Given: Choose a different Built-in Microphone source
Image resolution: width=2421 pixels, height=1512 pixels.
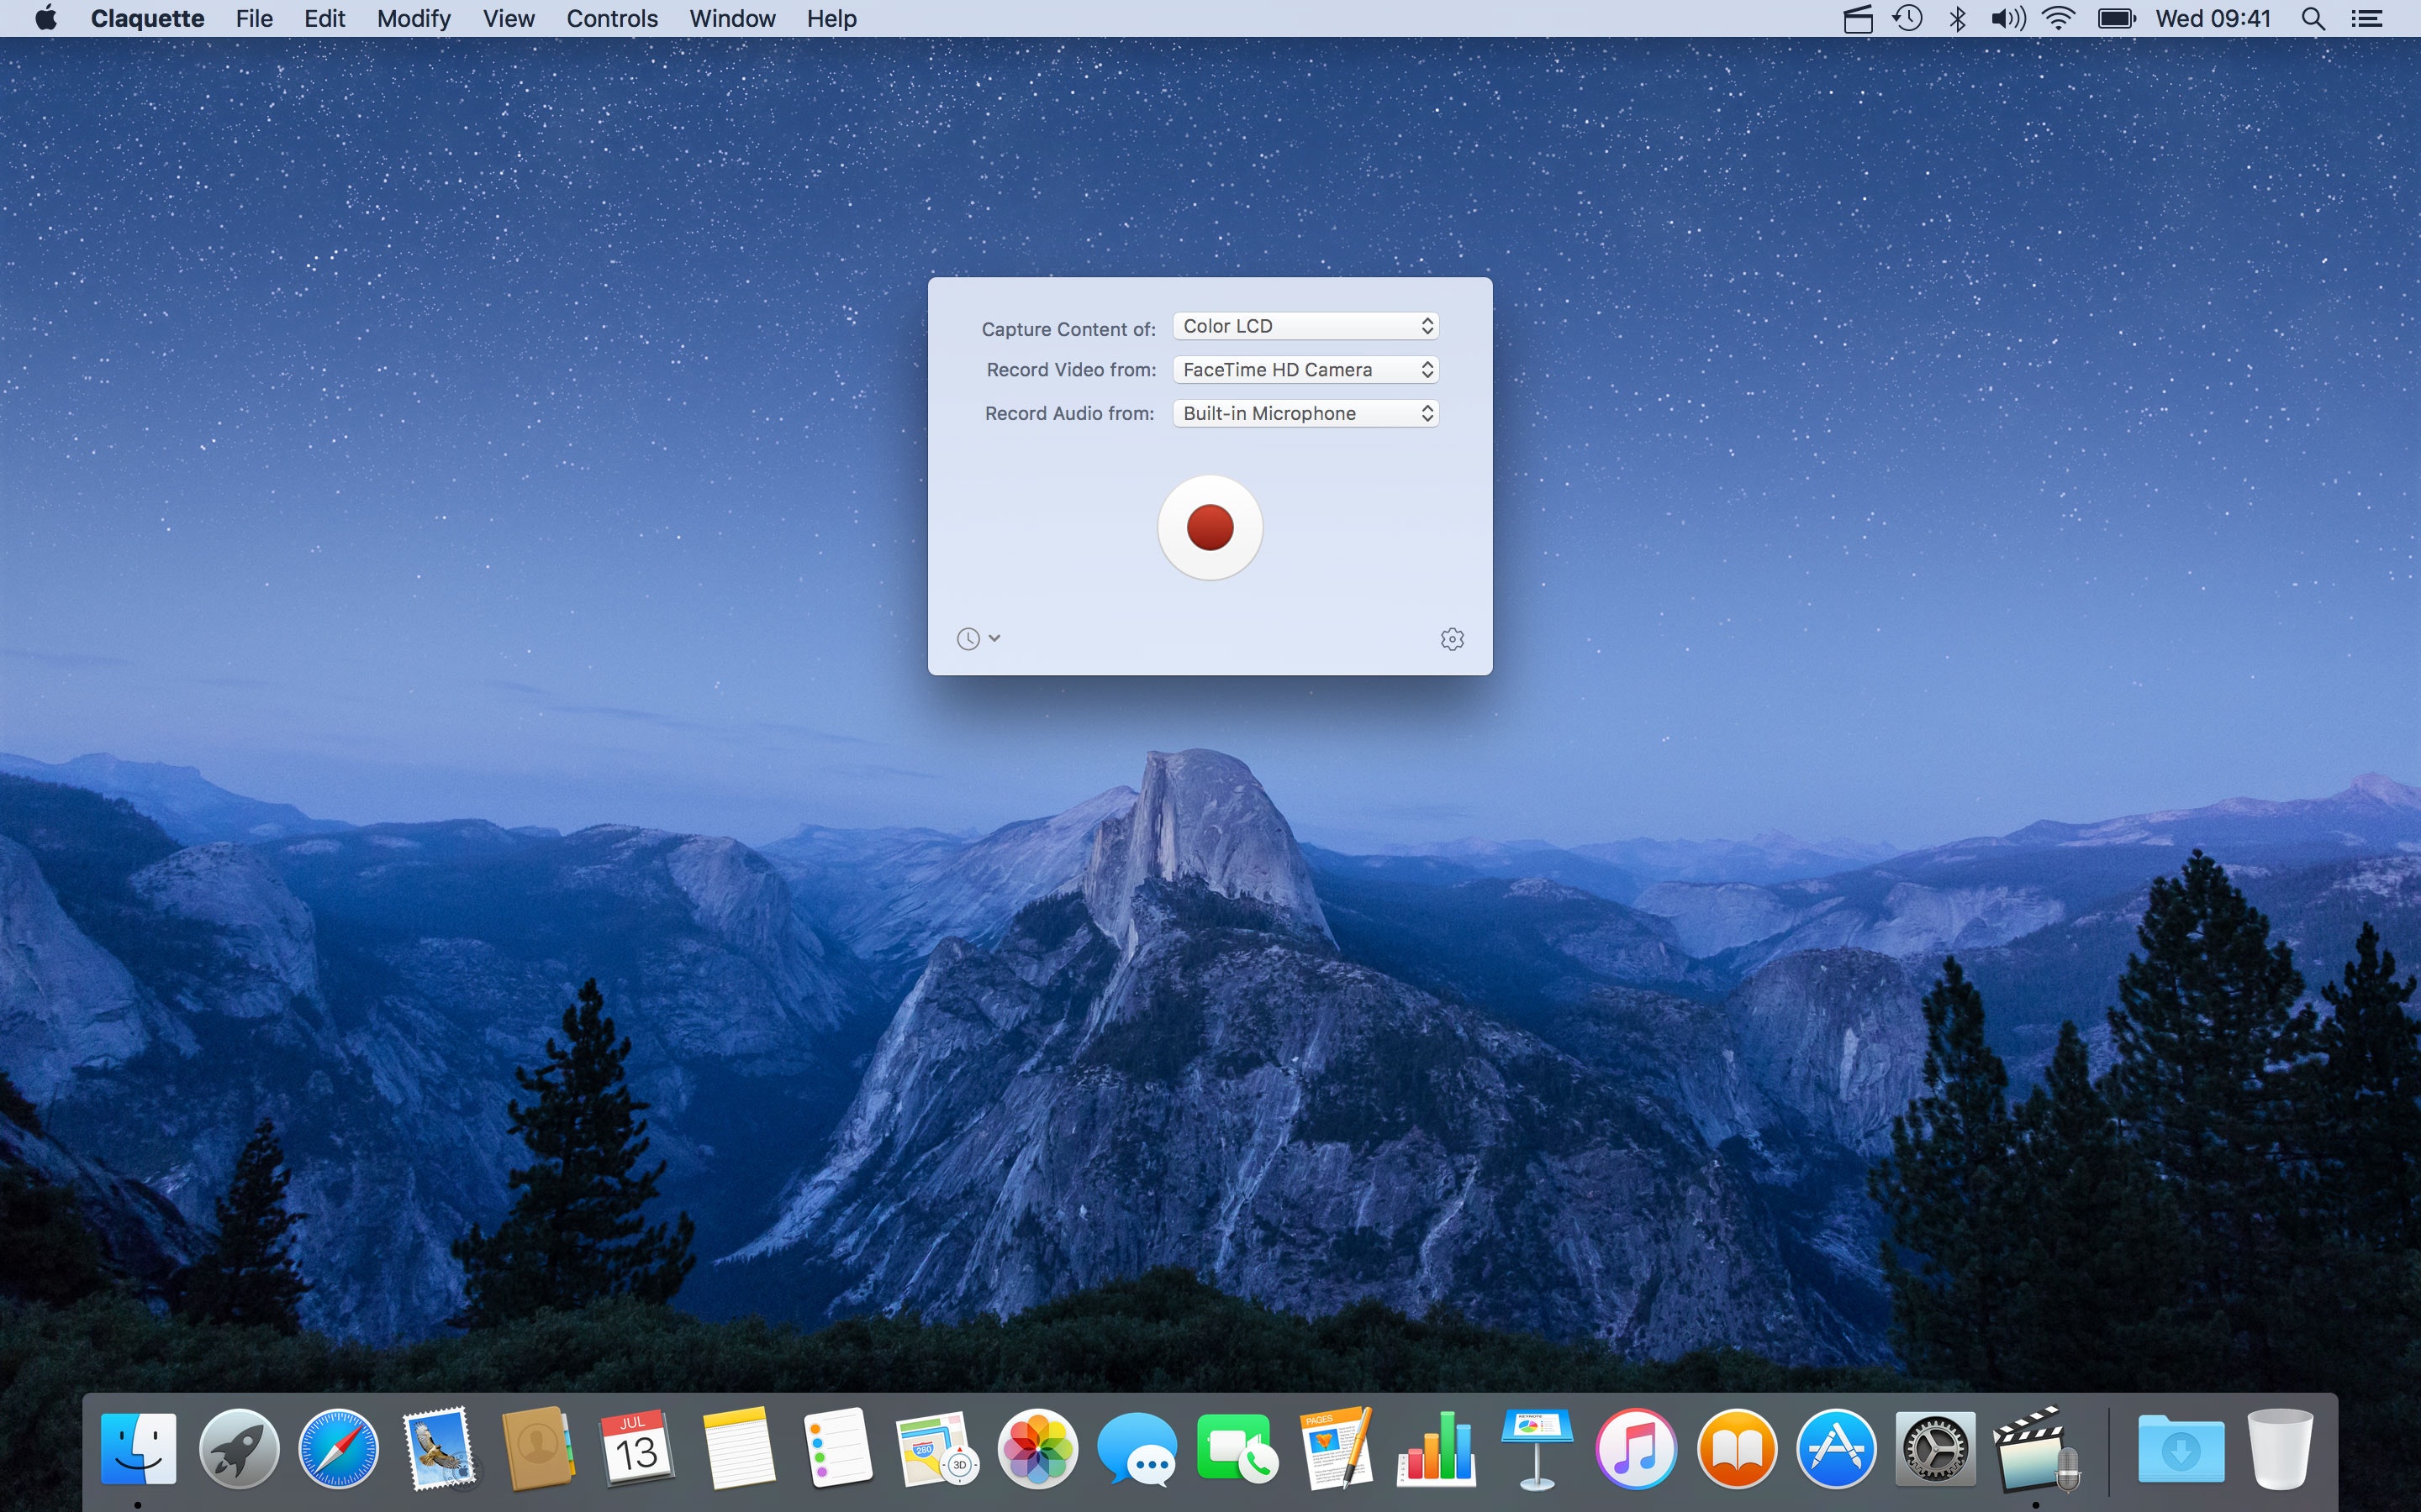Looking at the screenshot, I should [x=1305, y=414].
